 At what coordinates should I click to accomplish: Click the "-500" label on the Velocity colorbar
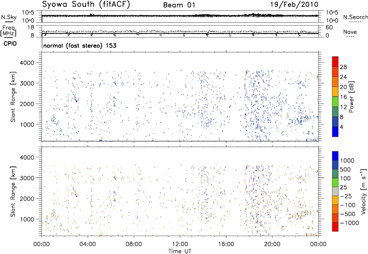[x=348, y=214]
